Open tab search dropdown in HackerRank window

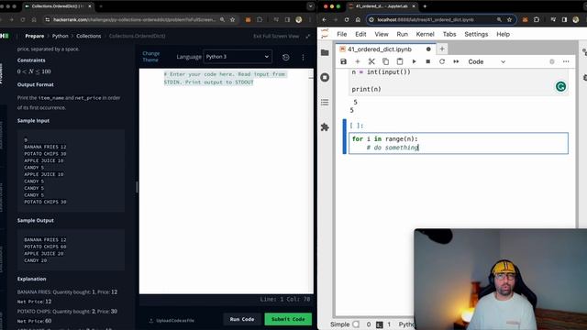(310, 6)
